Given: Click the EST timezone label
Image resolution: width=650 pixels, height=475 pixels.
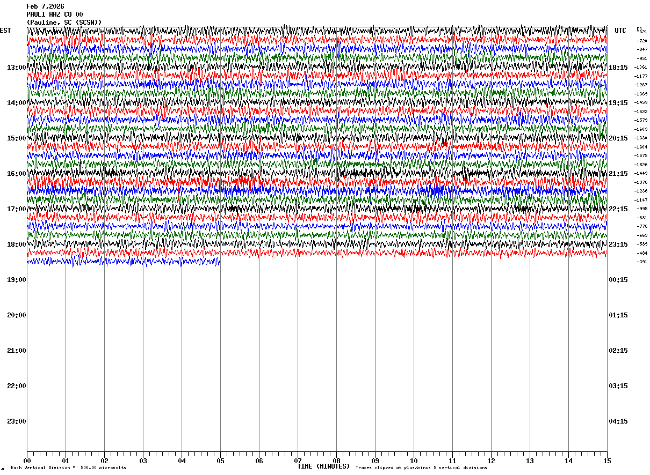Looking at the screenshot, I should (x=5, y=31).
